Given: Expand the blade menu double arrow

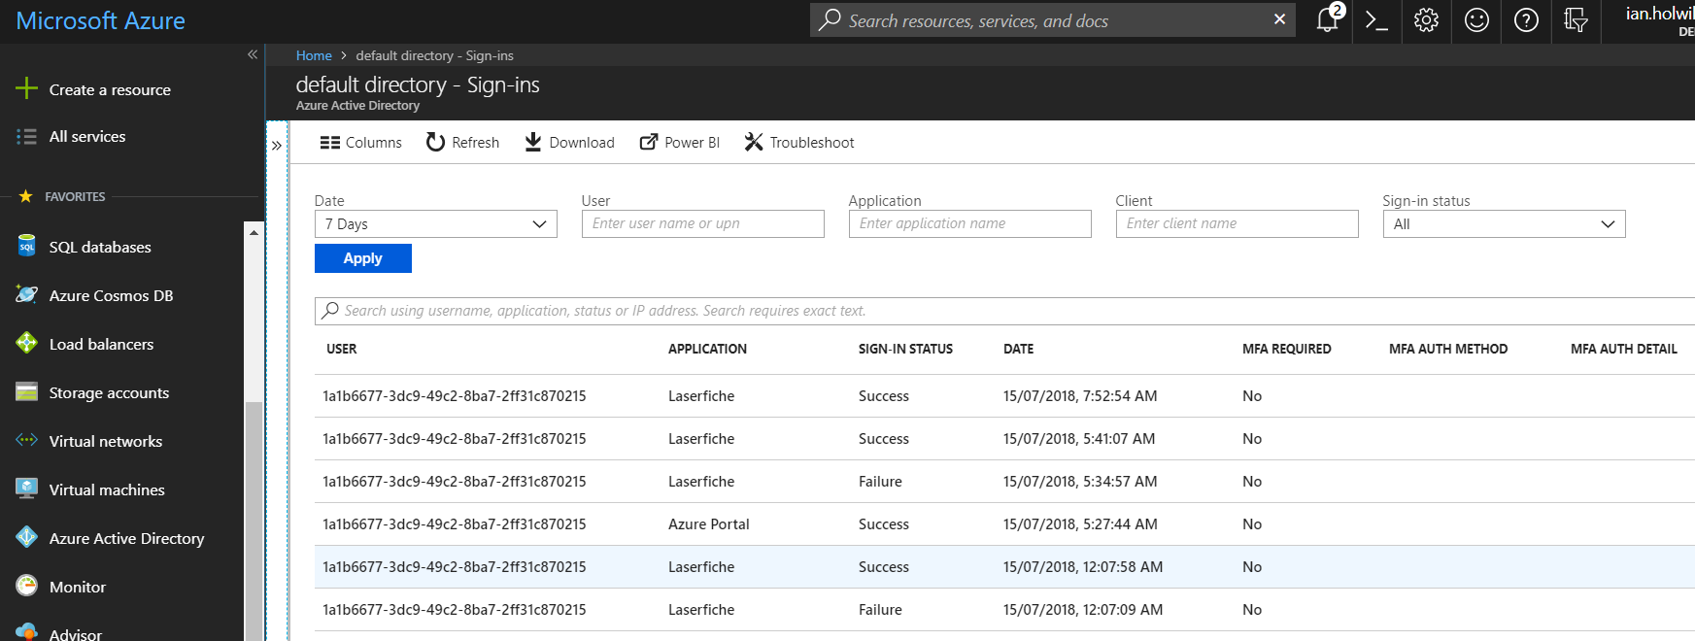Looking at the screenshot, I should 277,146.
